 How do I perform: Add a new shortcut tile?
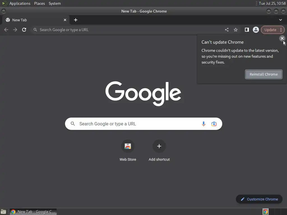[159, 150]
